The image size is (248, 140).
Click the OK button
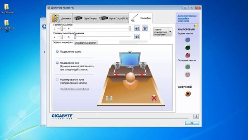pyautogui.click(x=192, y=123)
